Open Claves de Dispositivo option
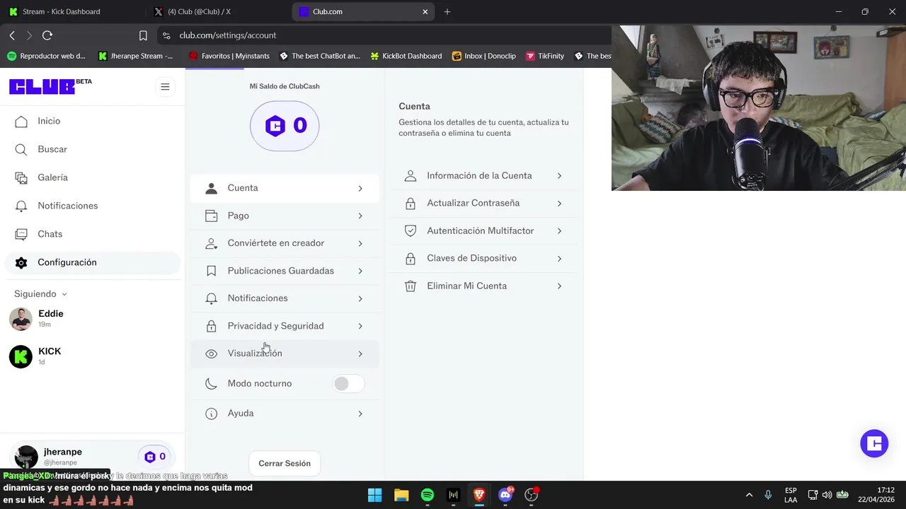Viewport: 906px width, 509px height. click(x=484, y=258)
